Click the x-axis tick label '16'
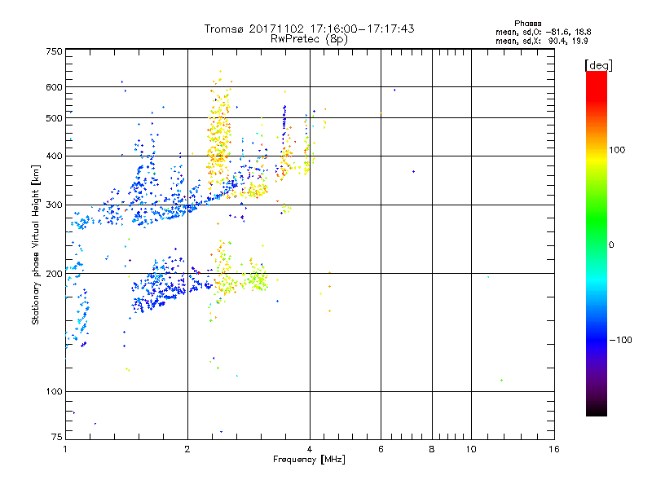 pyautogui.click(x=554, y=449)
